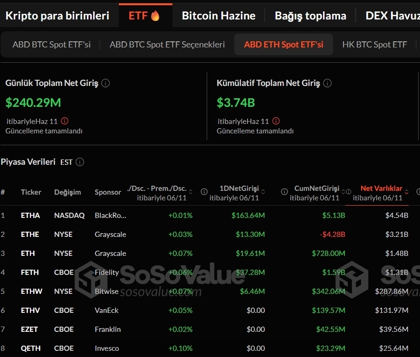Switch to HK BTC Spot ETF sub-tab
The height and width of the screenshot is (357, 420).
375,45
